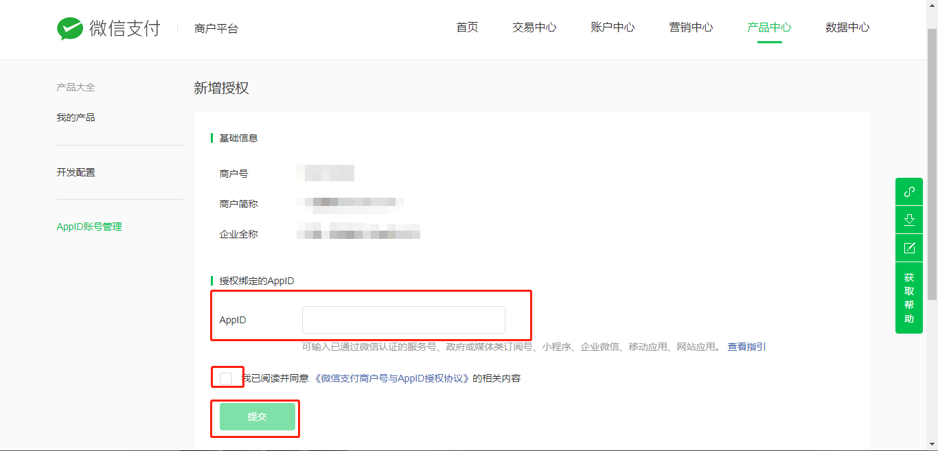
Task: Click the download icon in the green sidebar
Action: click(x=909, y=220)
